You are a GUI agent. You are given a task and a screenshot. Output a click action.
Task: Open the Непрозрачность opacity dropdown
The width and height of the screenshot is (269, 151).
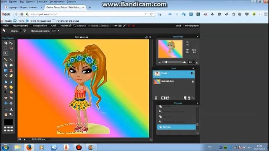click(x=59, y=31)
